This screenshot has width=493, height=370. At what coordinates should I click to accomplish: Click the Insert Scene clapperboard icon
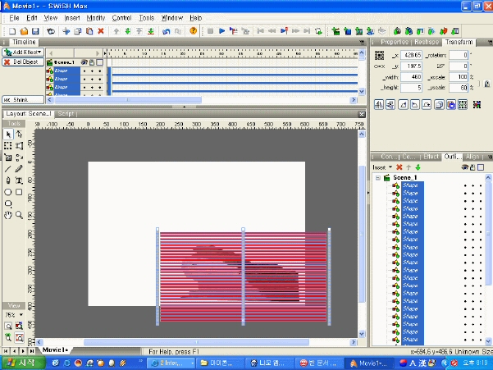(x=336, y=31)
